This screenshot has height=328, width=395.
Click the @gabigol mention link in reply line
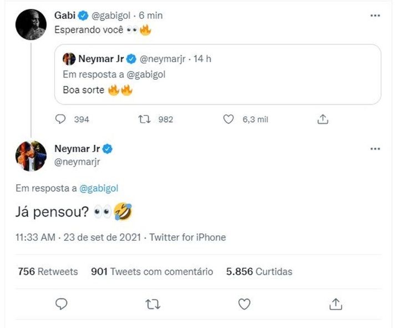pos(99,188)
